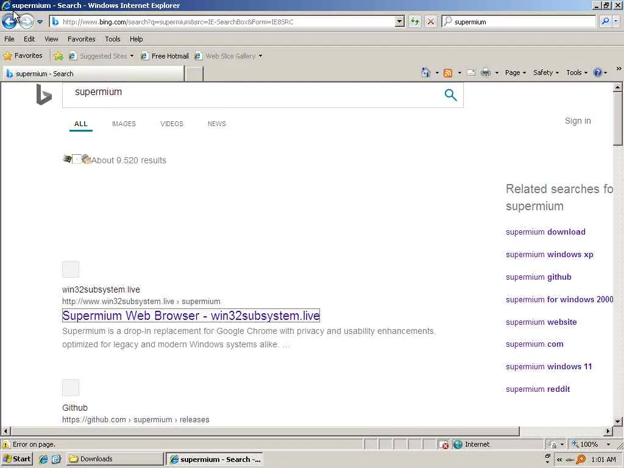Viewport: 624px width, 468px height.
Task: Click related search supermium for windows 2000
Action: (559, 299)
